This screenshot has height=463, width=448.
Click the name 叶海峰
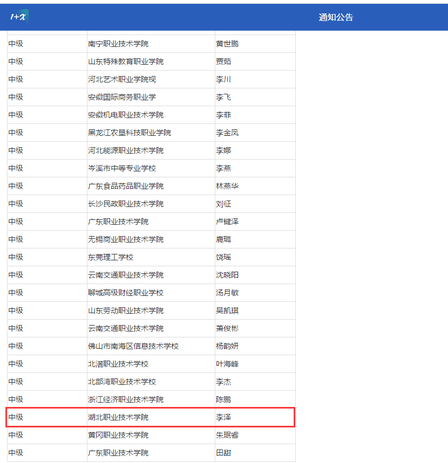(227, 364)
